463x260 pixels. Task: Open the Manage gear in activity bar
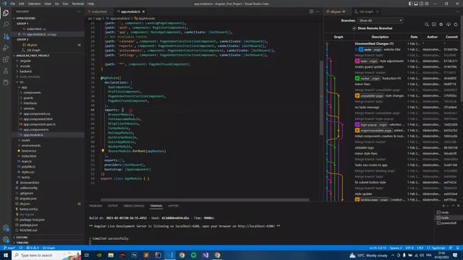6,239
